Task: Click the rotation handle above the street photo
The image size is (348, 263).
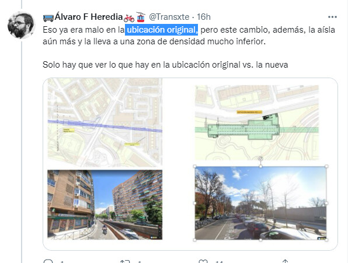Action: tap(260, 159)
